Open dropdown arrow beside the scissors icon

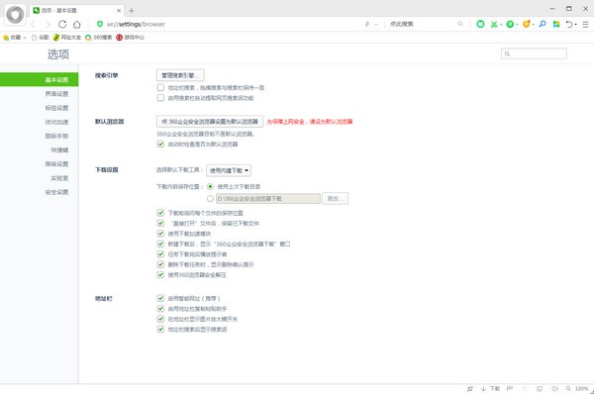click(501, 24)
